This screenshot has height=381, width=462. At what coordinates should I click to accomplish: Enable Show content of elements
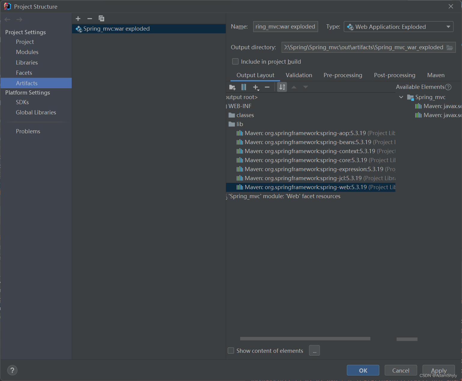[231, 350]
